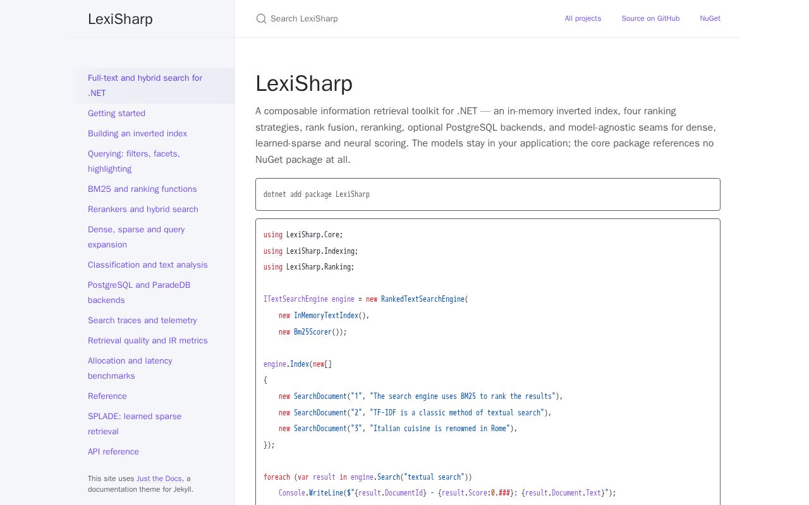Click the dotnet add package LexiSharp command
809x505 pixels.
(x=317, y=194)
